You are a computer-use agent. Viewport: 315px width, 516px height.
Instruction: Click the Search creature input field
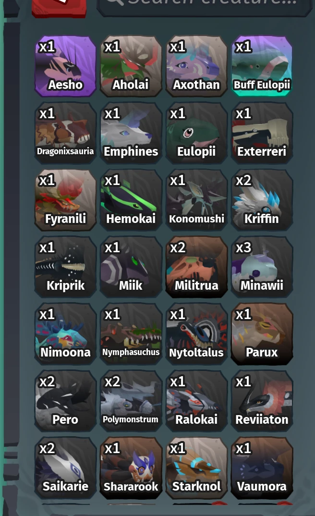point(204,7)
